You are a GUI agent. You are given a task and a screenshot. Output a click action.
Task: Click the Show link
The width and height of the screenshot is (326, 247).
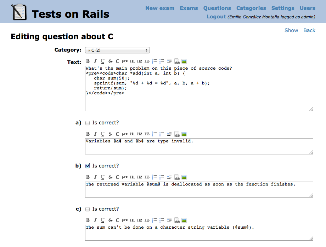(291, 30)
